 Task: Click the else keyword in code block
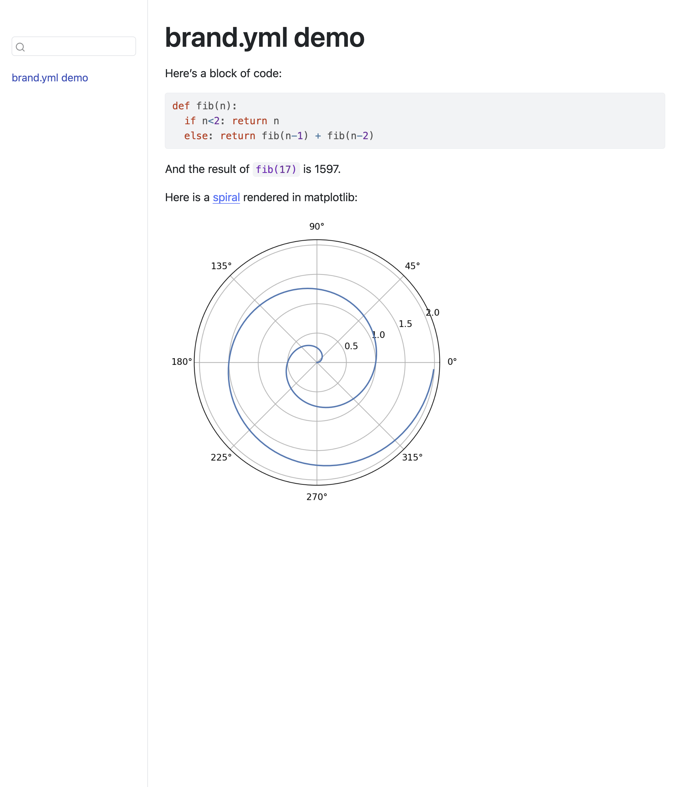click(x=196, y=136)
